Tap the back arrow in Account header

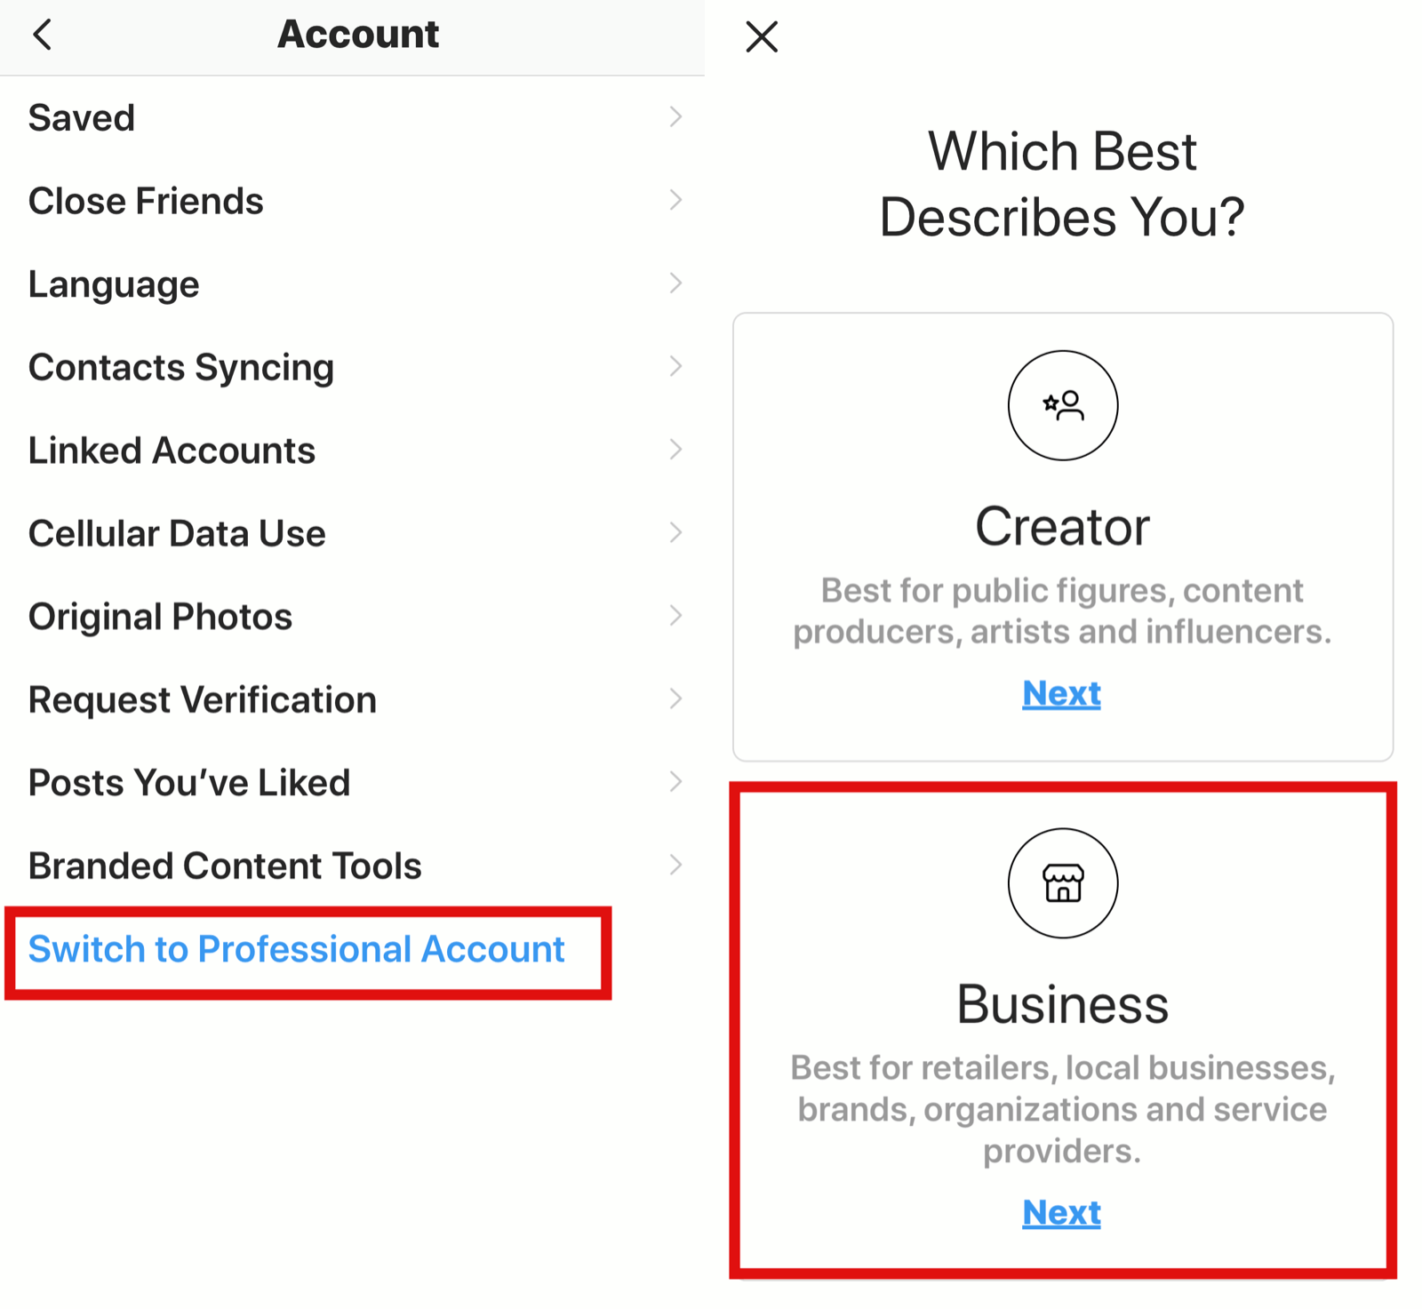pos(42,36)
